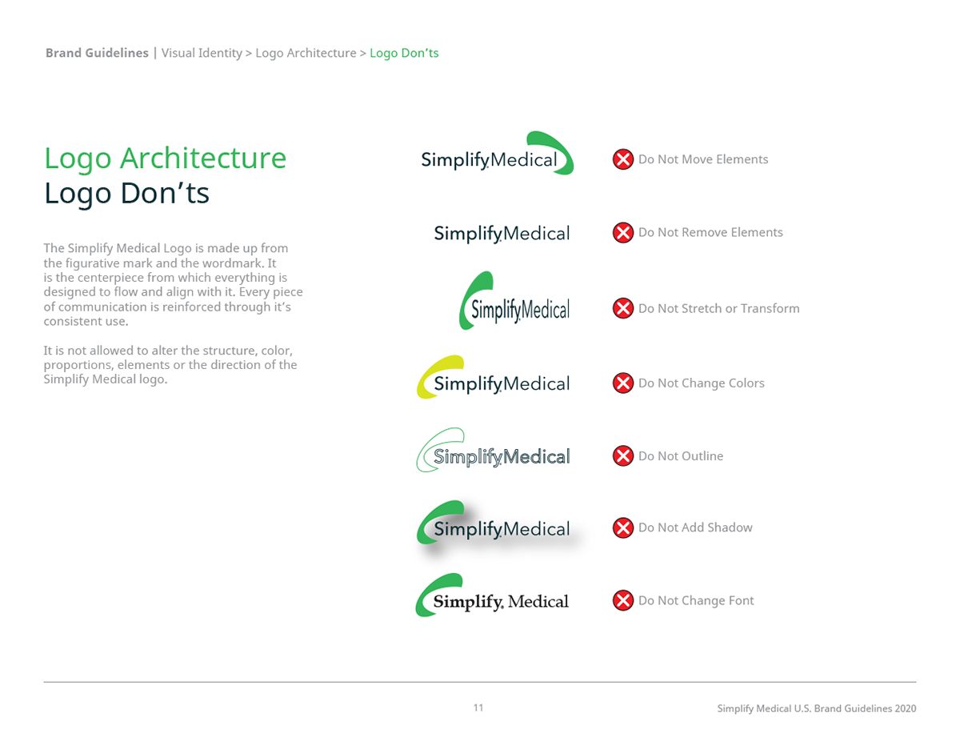Click the red X icon beside Do Not Outline
This screenshot has height=742, width=960.
pos(623,455)
